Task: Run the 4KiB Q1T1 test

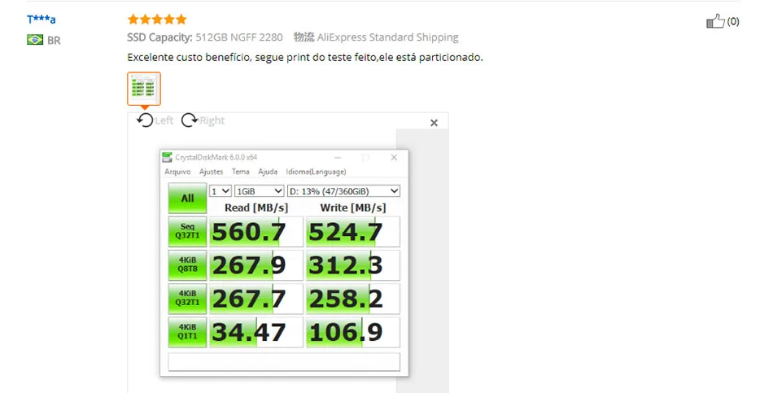Action: 187,332
